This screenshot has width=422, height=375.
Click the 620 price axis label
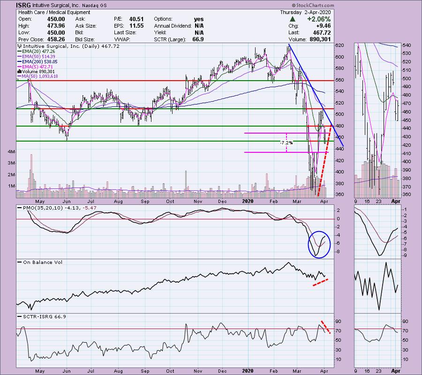[x=339, y=45]
